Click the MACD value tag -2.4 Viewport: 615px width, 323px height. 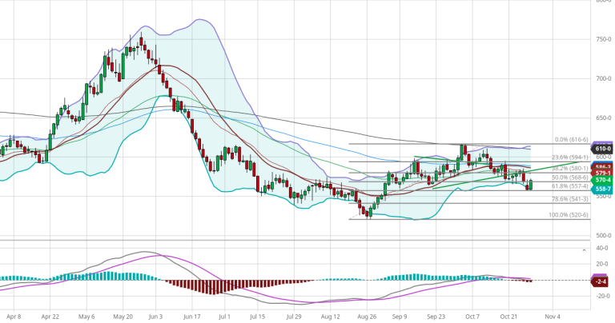601,281
